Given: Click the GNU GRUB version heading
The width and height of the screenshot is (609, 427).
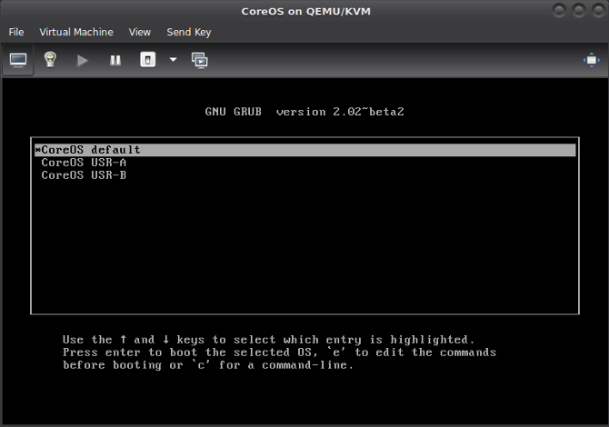Looking at the screenshot, I should point(304,112).
